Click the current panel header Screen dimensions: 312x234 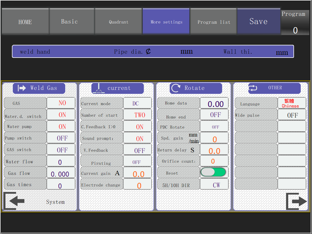(118, 88)
